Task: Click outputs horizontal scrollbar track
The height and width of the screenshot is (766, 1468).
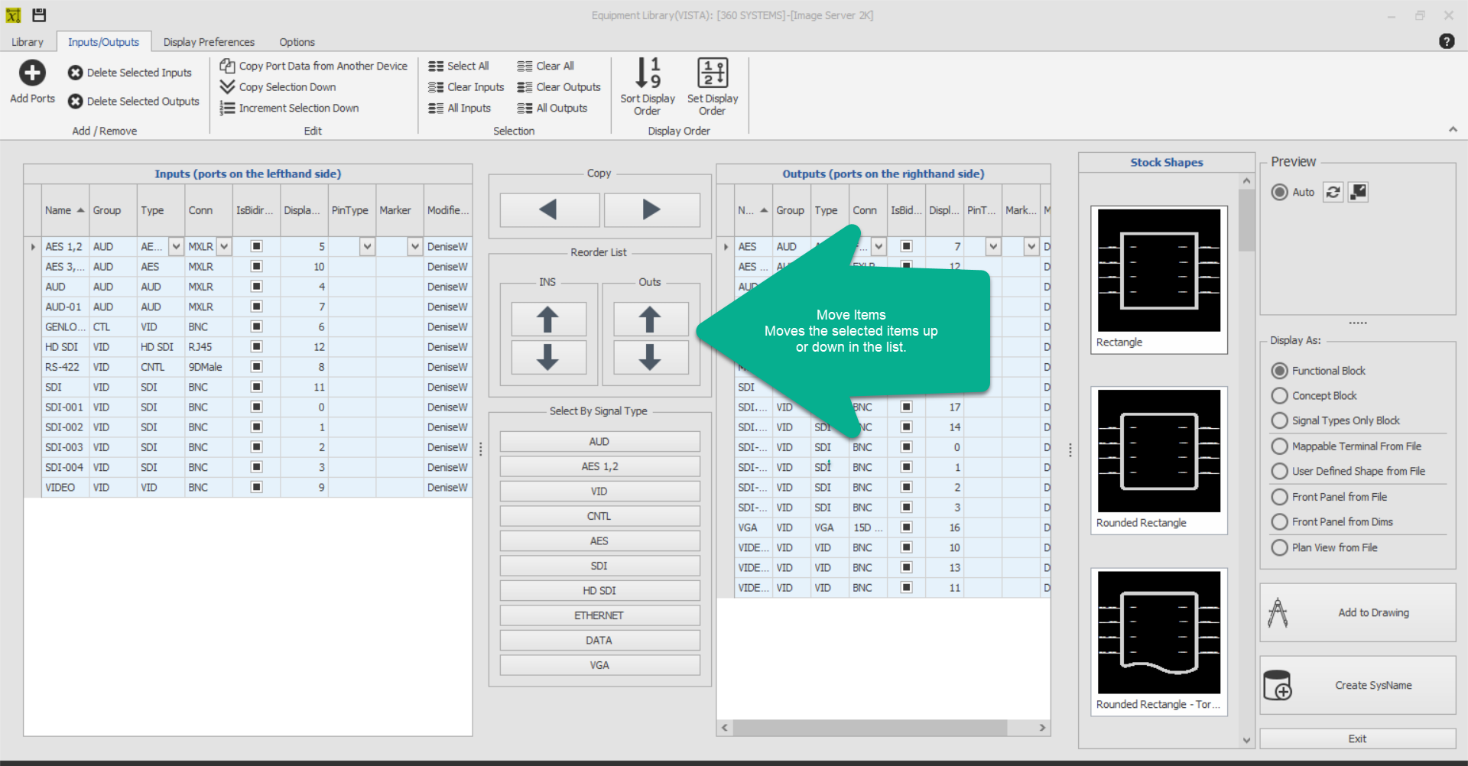Action: pyautogui.click(x=883, y=728)
